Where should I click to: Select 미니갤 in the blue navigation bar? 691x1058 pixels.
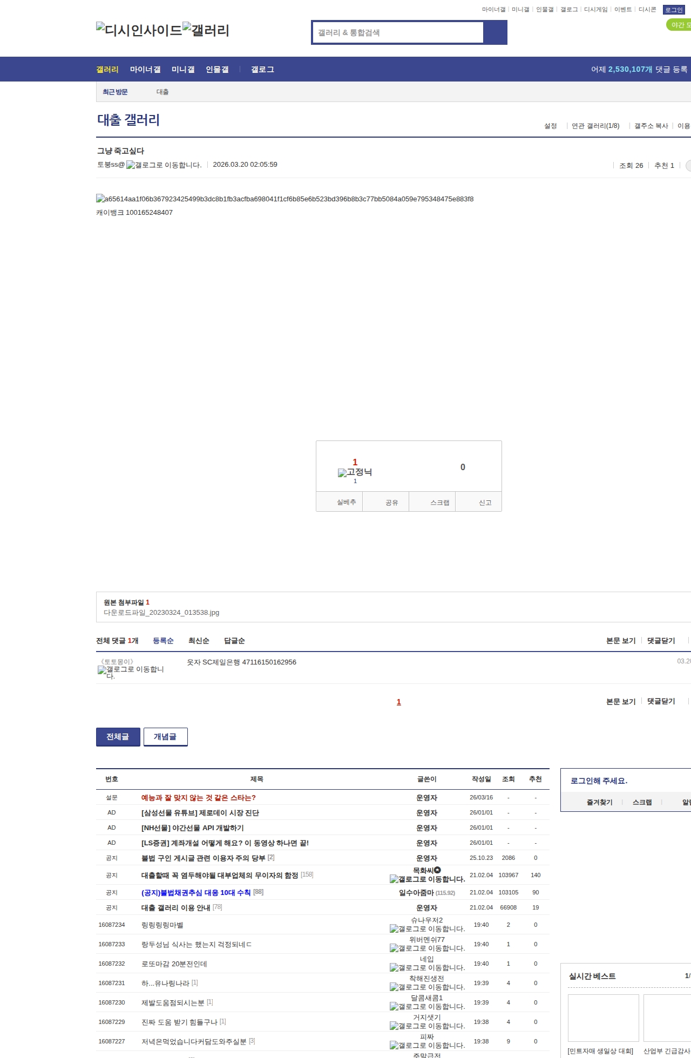(x=183, y=70)
